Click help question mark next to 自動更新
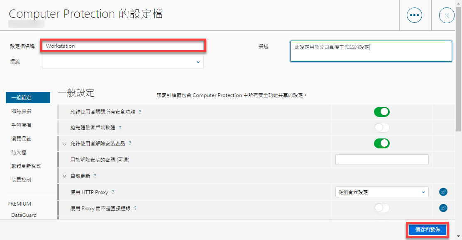Image resolution: width=462 pixels, height=240 pixels. tap(95, 176)
